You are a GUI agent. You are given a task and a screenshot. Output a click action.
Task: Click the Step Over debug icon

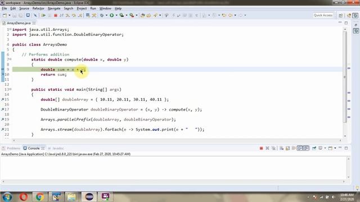tap(74, 15)
